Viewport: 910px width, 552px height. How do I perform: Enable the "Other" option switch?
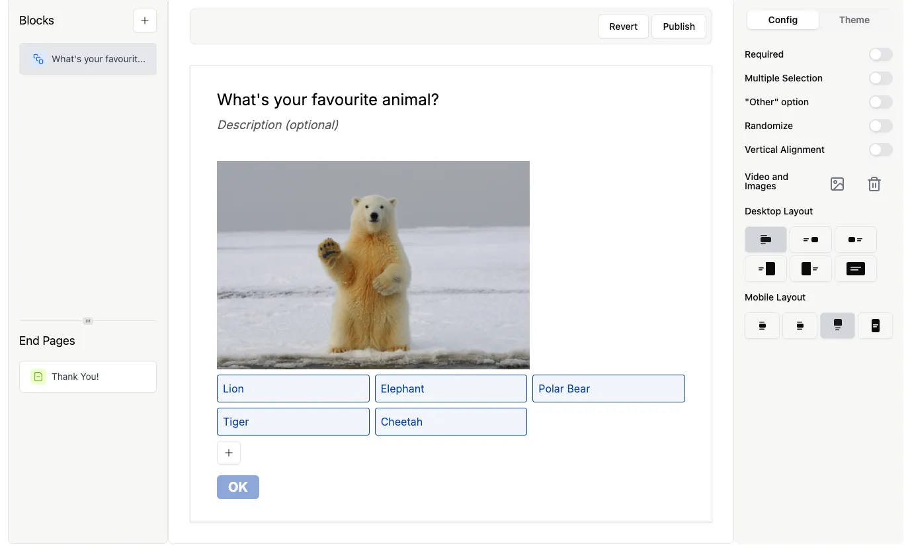pos(880,102)
